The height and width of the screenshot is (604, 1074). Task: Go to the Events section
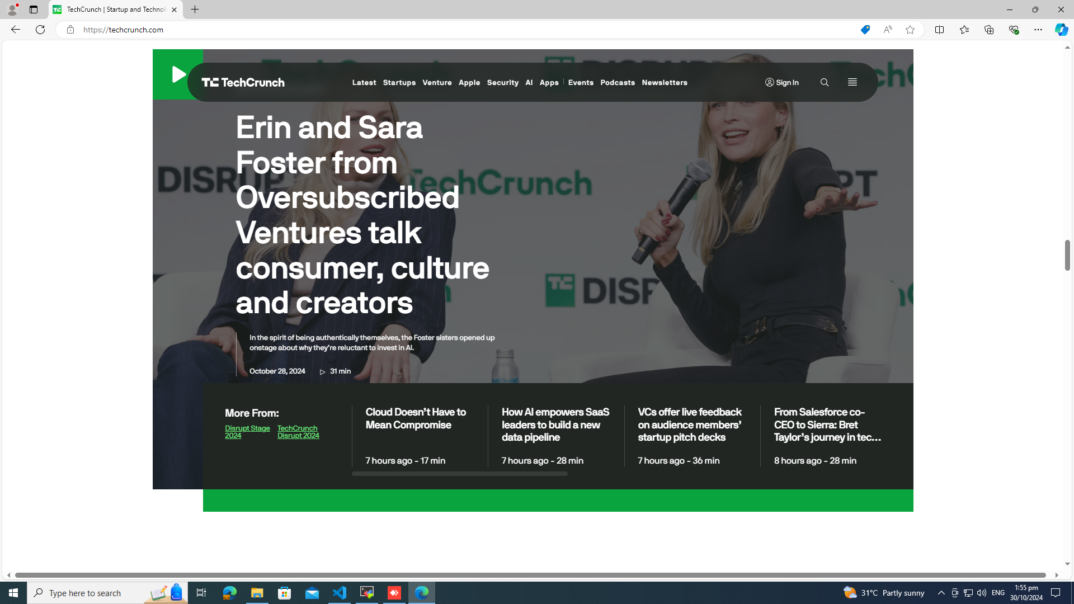tap(581, 82)
